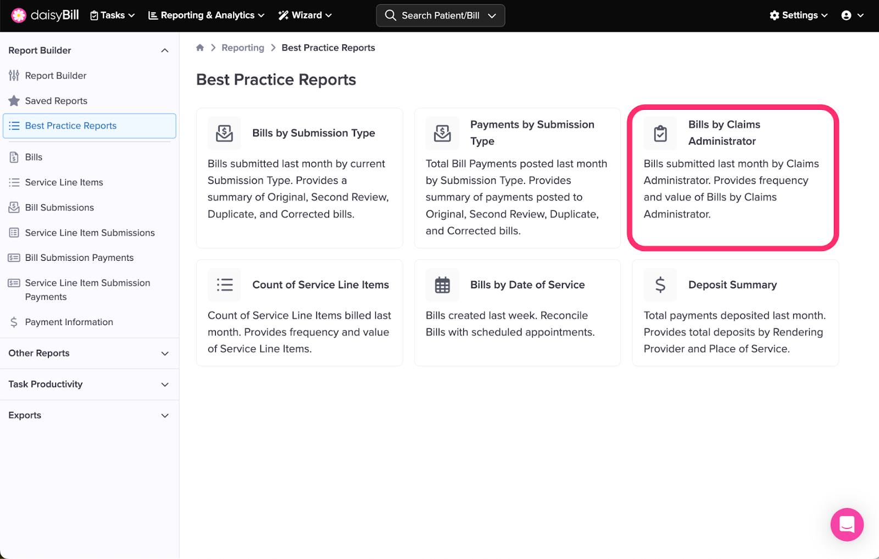Click the Search Patient/Bill field

434,15
